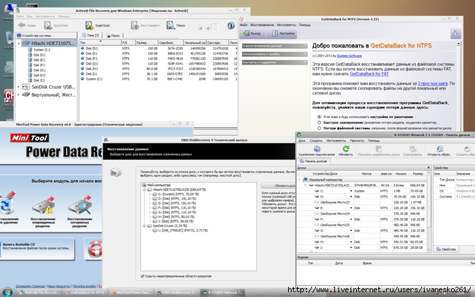Image resolution: width=475 pixels, height=297 pixels.
Task: Open Диск menu in R-Studio
Action: 302,141
